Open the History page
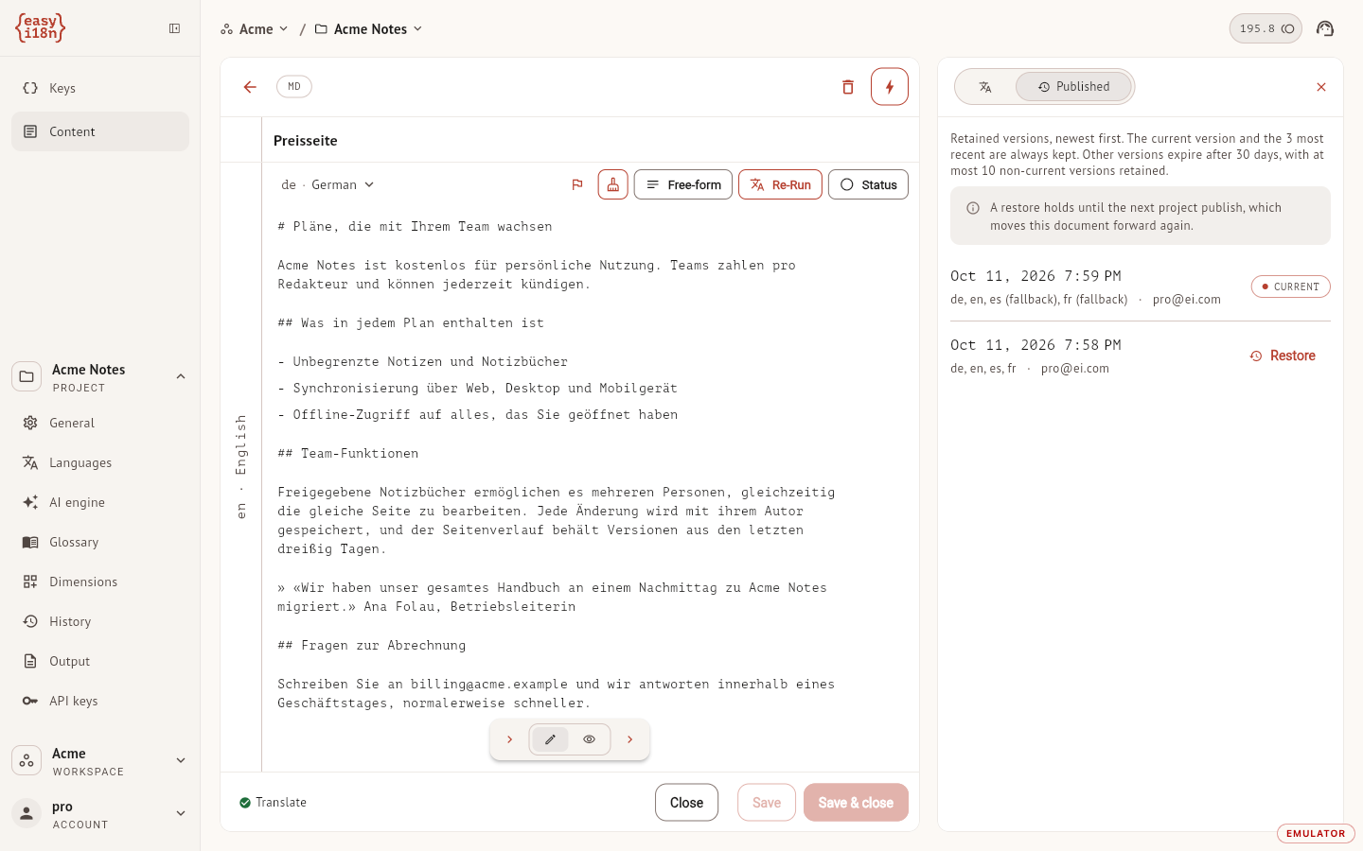The height and width of the screenshot is (851, 1363). [100, 621]
